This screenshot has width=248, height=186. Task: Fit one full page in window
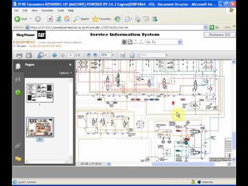[132, 55]
